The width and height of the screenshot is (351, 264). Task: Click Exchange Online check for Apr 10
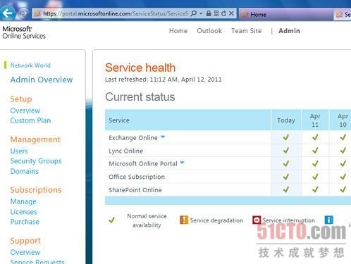click(343, 137)
